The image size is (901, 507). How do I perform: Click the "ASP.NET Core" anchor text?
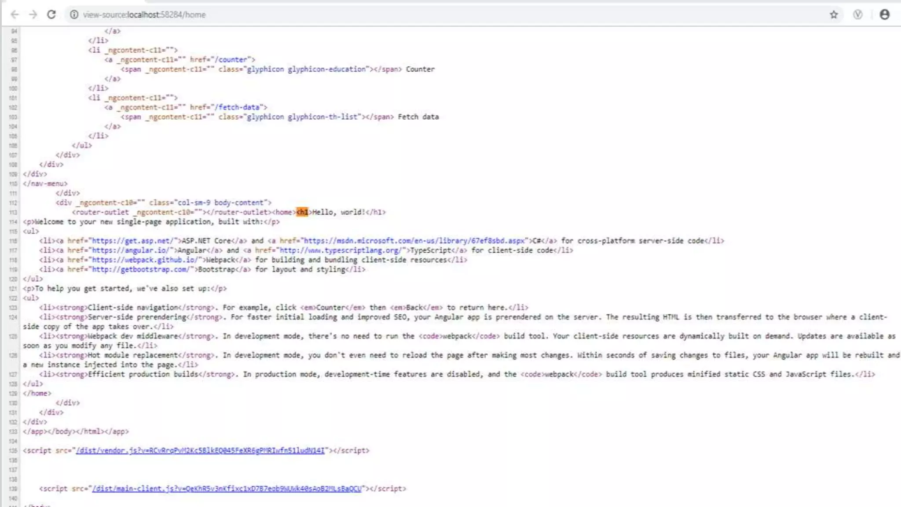pyautogui.click(x=207, y=241)
